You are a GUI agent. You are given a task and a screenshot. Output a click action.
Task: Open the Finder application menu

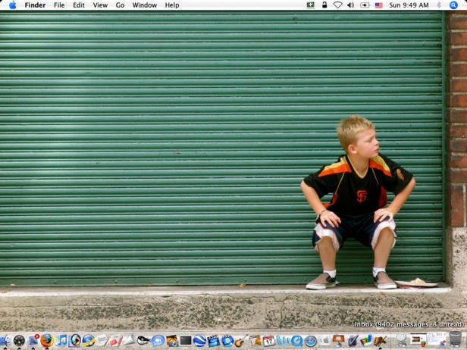pyautogui.click(x=35, y=5)
